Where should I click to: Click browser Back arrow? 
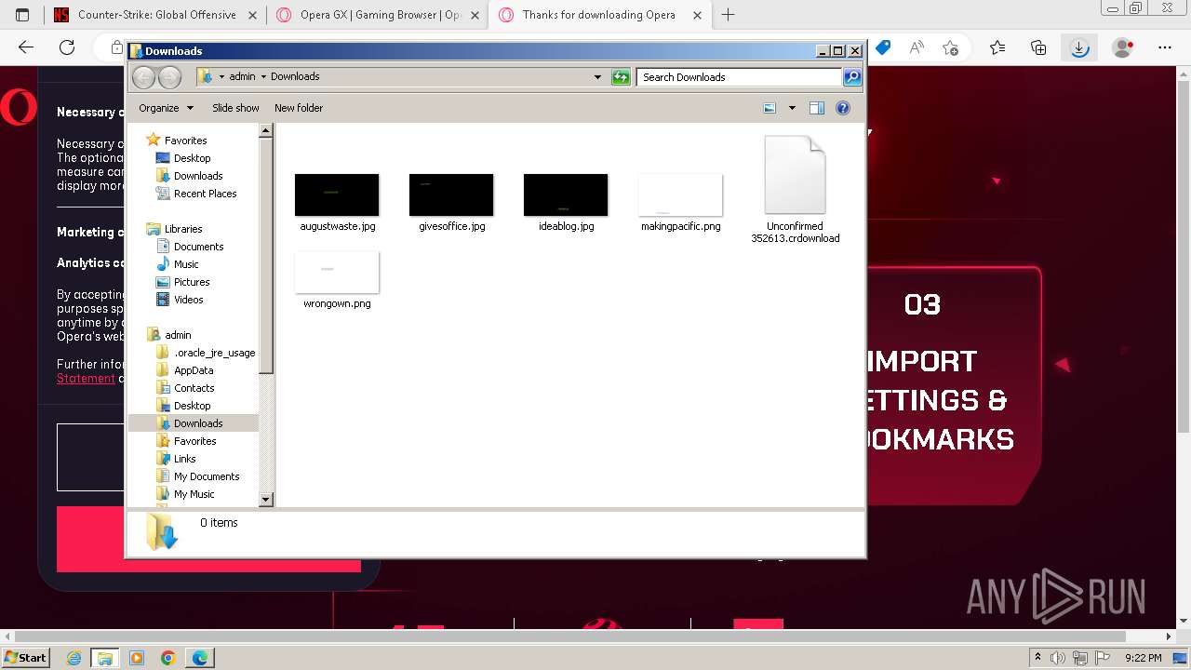pos(26,47)
